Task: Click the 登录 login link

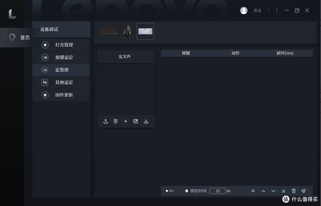Action: click(x=257, y=10)
